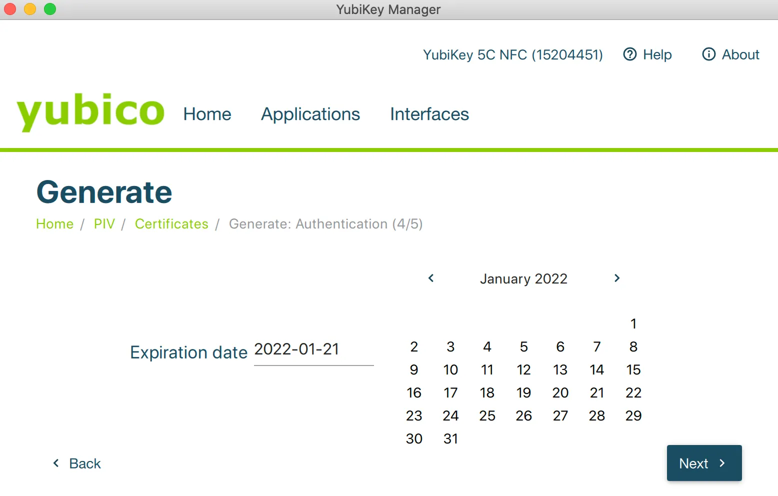Open About via the info icon
The image size is (778, 496).
pos(708,54)
